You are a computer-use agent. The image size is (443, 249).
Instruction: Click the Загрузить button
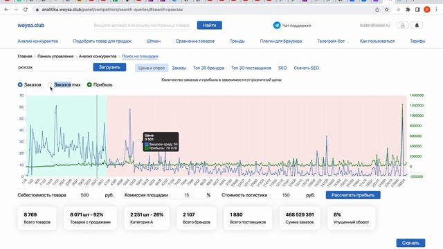(109, 67)
